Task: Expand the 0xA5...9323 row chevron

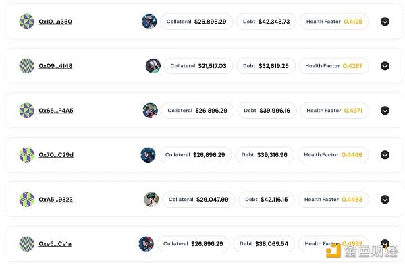Action: [x=385, y=200]
